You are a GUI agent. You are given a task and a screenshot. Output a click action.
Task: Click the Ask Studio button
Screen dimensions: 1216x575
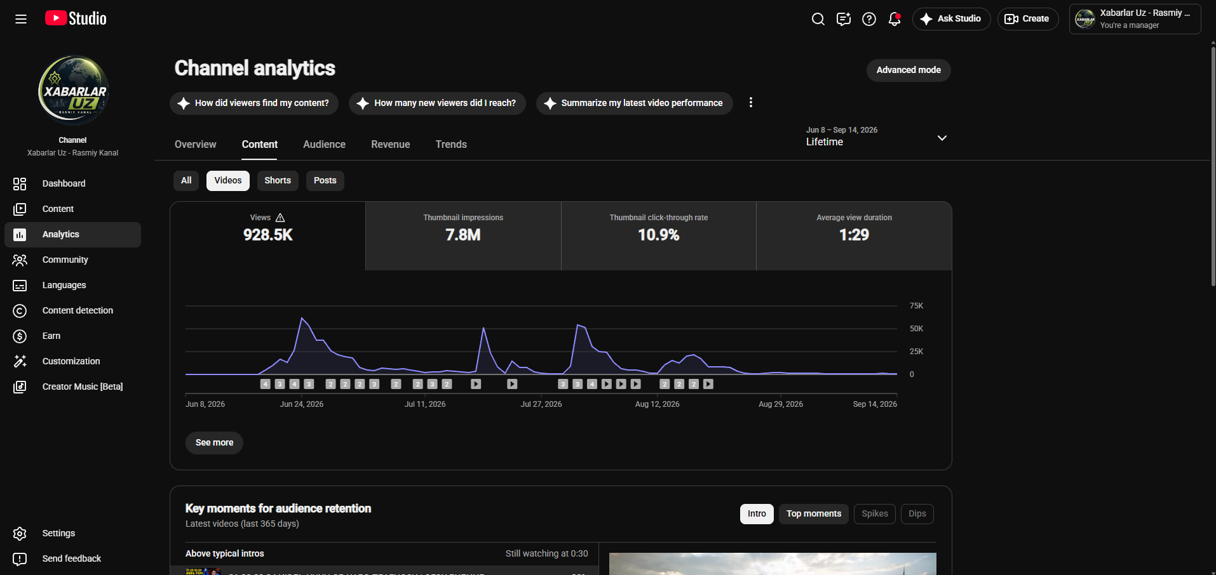(951, 19)
